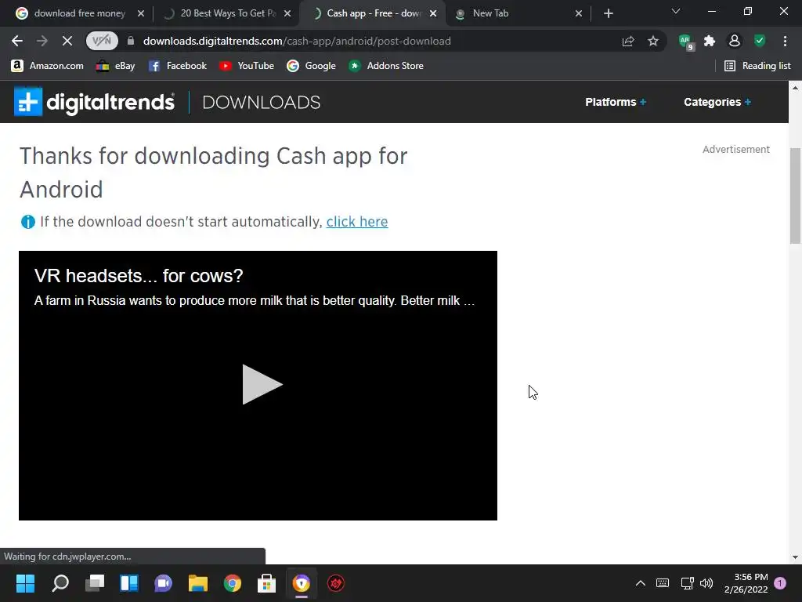
Task: View site information lock icon
Action: click(131, 41)
